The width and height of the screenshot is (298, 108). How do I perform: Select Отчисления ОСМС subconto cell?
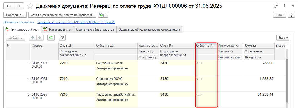(116, 79)
